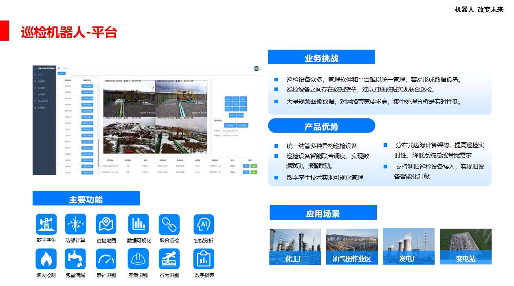Click the 业务挑战 section header
Viewport: 514px width, 286px height.
point(321,57)
